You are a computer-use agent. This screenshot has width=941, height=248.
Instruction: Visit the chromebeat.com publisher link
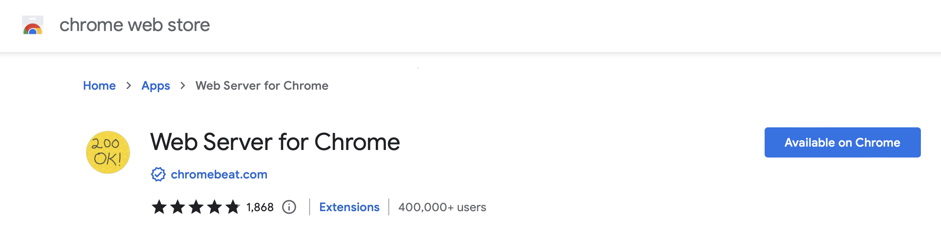point(219,174)
